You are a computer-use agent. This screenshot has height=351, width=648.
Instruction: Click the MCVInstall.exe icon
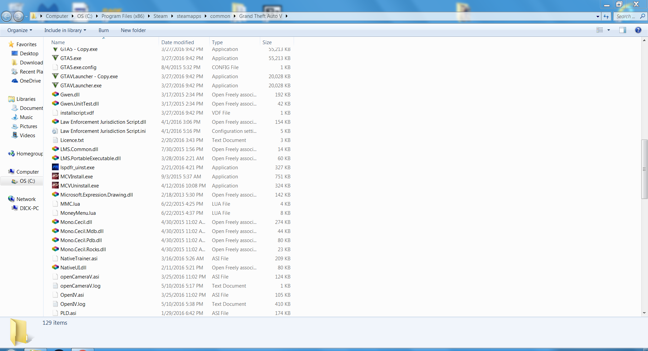tap(55, 176)
